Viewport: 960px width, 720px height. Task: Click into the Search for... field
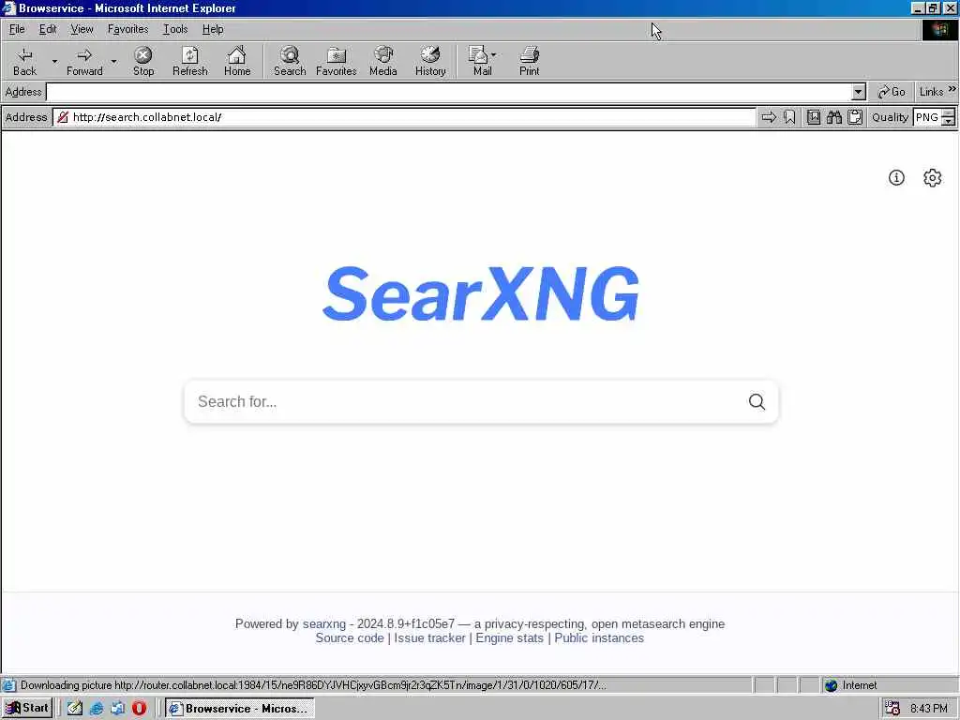(x=465, y=401)
